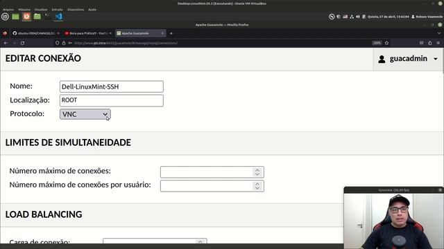Viewport: 444px width, 249px height.
Task: Close the Bora para Prática YouTube tab
Action: pyautogui.click(x=110, y=33)
